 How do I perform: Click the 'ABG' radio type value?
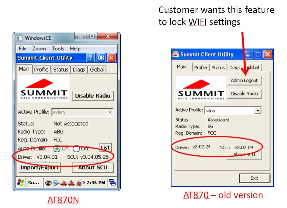tap(59, 132)
